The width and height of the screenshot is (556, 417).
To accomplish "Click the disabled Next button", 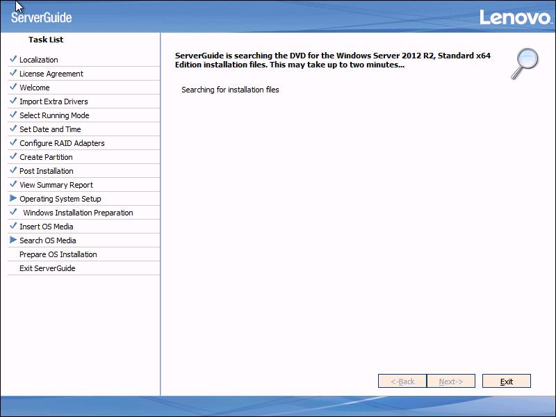I will (450, 381).
